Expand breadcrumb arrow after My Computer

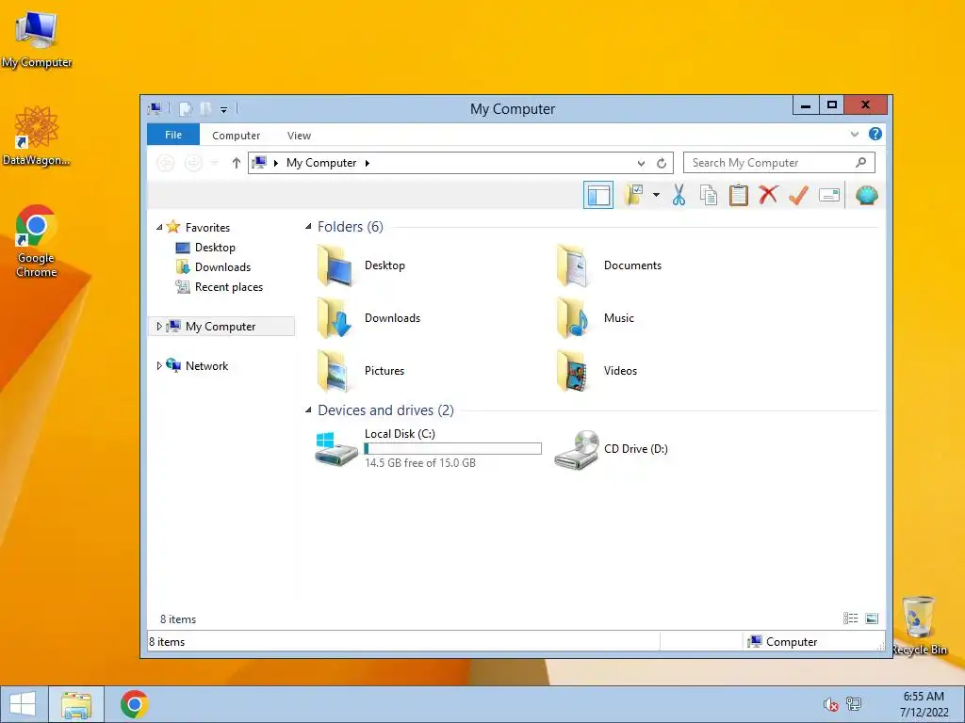[367, 163]
